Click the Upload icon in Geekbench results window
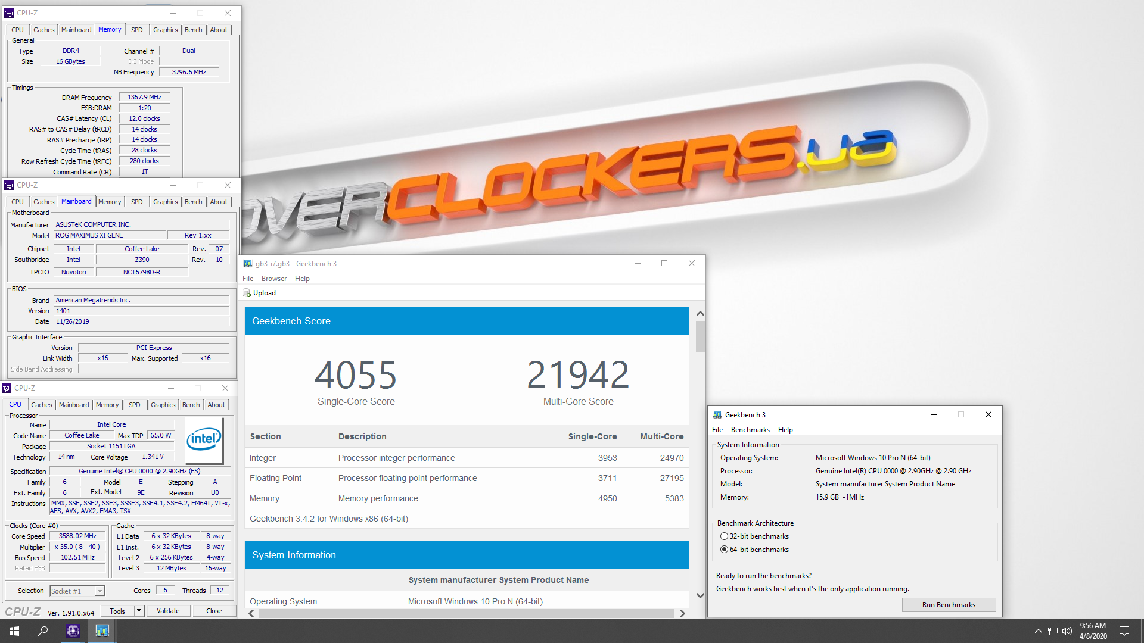This screenshot has height=643, width=1144. [x=247, y=293]
